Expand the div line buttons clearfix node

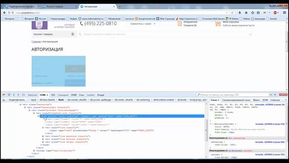tap(43, 139)
